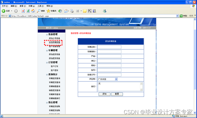Click in the 车辆简称 input field
This screenshot has width=197, height=118.
click(109, 52)
